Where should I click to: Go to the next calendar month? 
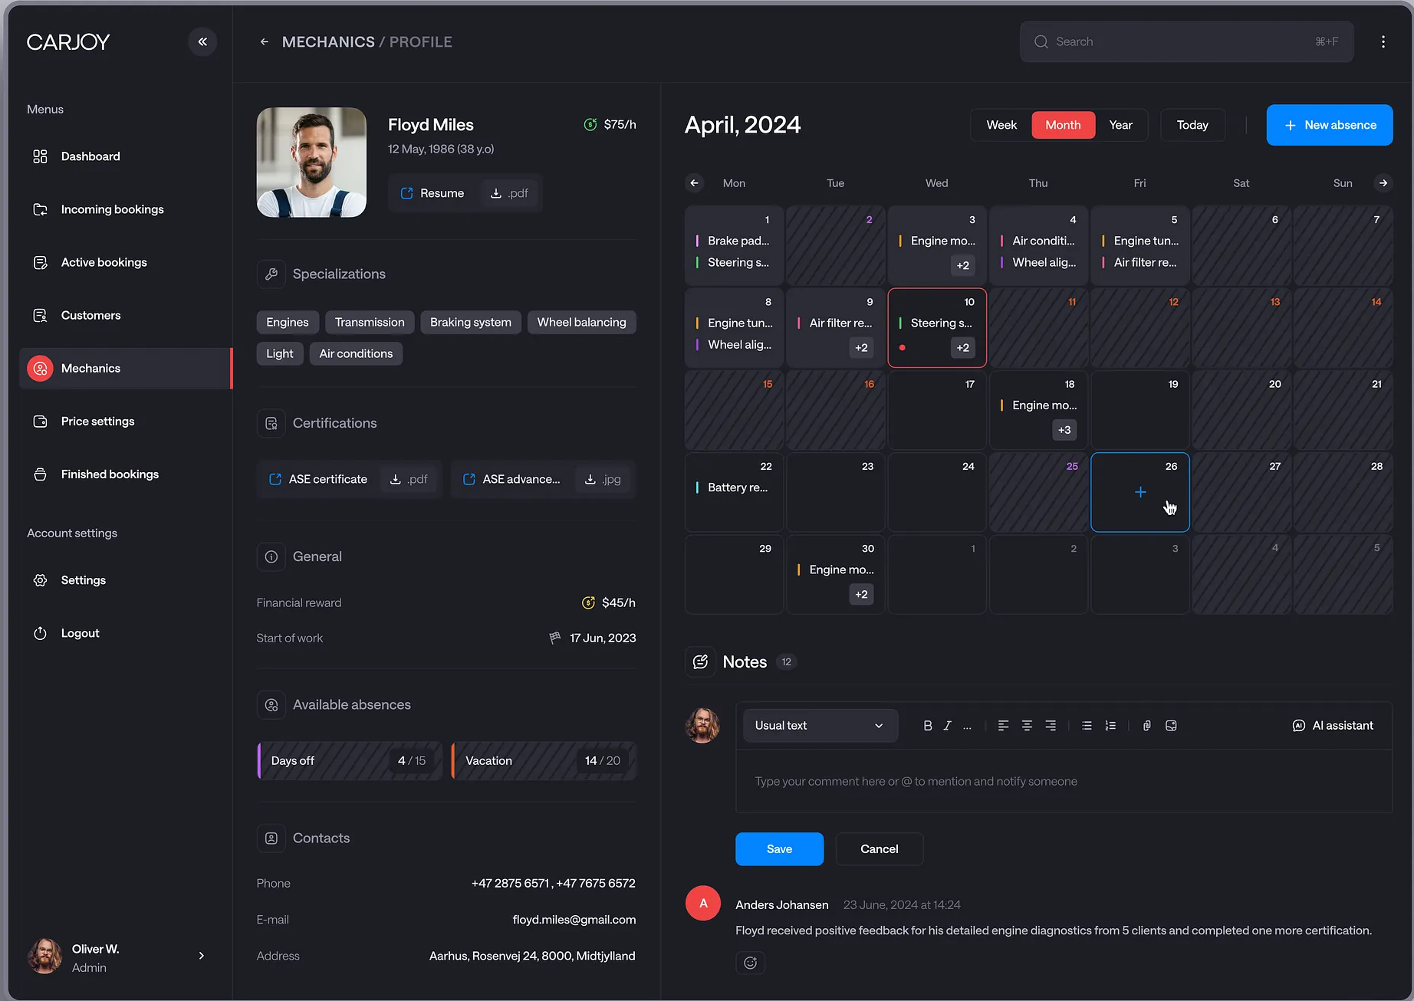point(1383,183)
